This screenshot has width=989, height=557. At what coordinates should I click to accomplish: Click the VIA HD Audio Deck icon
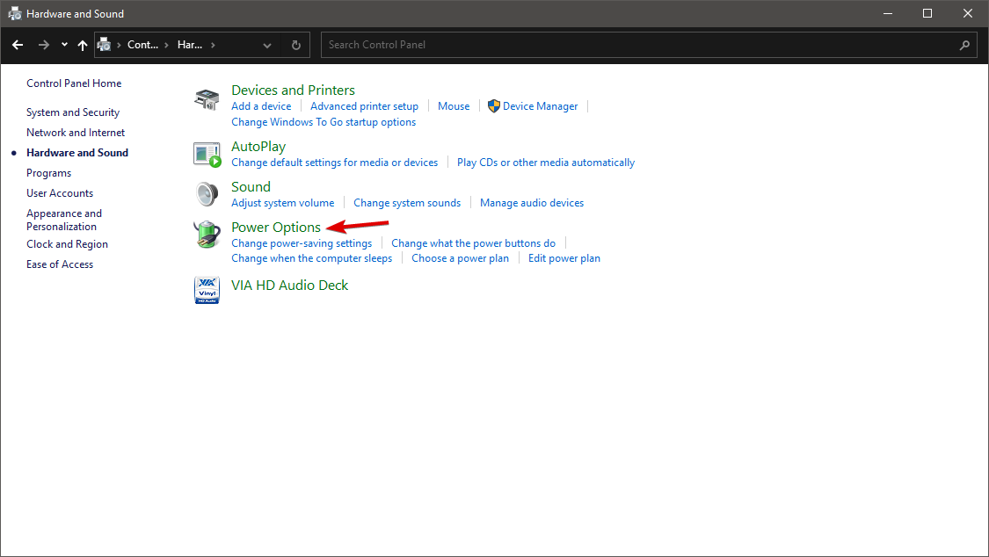pos(207,290)
